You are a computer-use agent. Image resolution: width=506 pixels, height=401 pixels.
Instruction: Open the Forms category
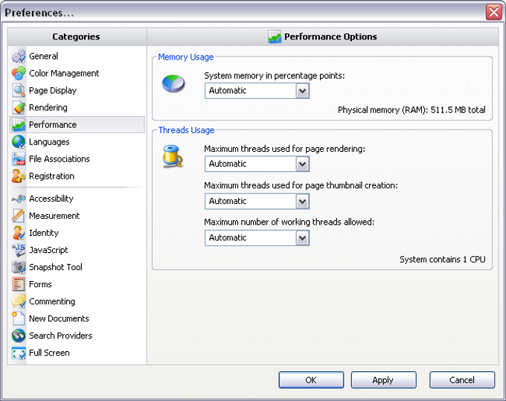pyautogui.click(x=40, y=284)
